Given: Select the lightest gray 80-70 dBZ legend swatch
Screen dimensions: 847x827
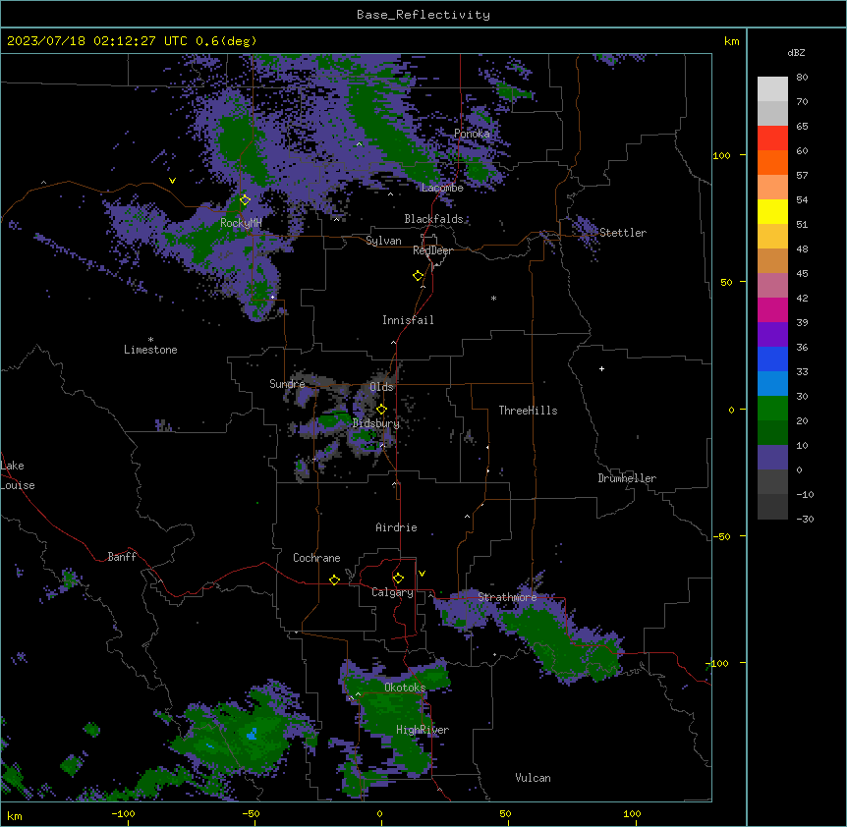Looking at the screenshot, I should (772, 88).
